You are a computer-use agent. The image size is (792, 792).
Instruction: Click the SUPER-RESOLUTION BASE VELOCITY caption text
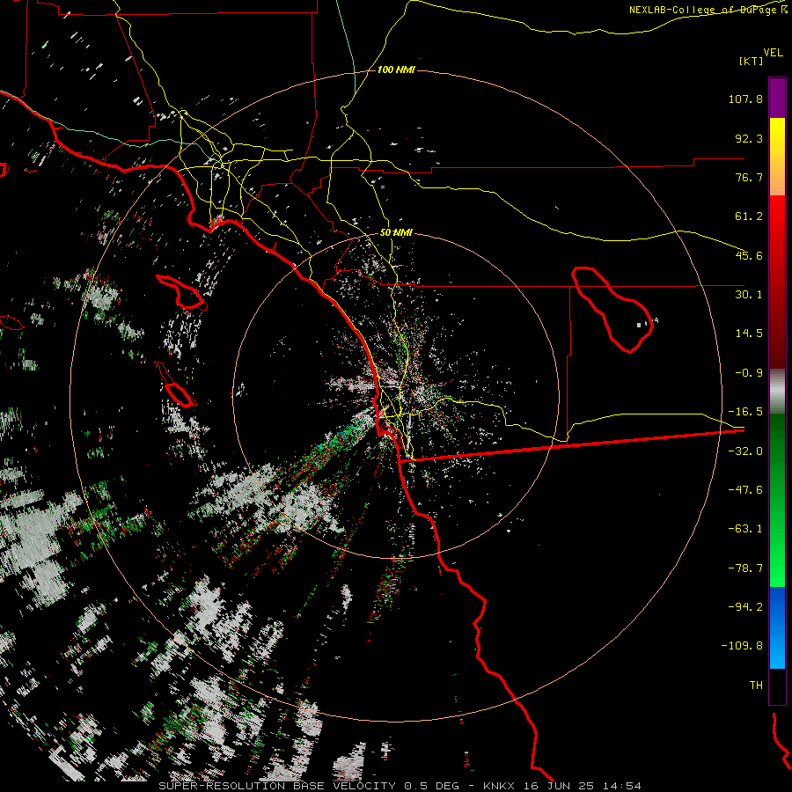coord(277,786)
